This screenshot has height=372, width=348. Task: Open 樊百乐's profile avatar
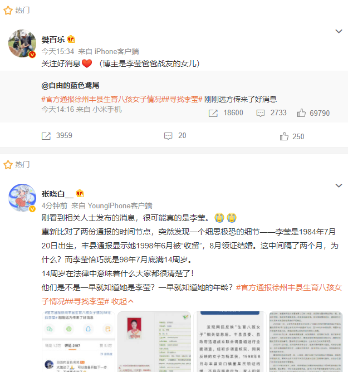coord(22,43)
